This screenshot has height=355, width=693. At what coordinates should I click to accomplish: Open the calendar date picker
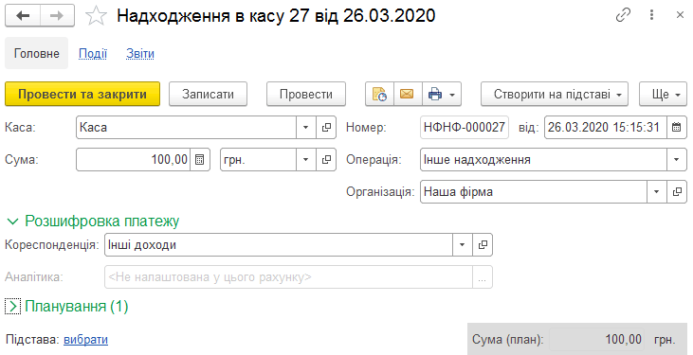point(676,127)
